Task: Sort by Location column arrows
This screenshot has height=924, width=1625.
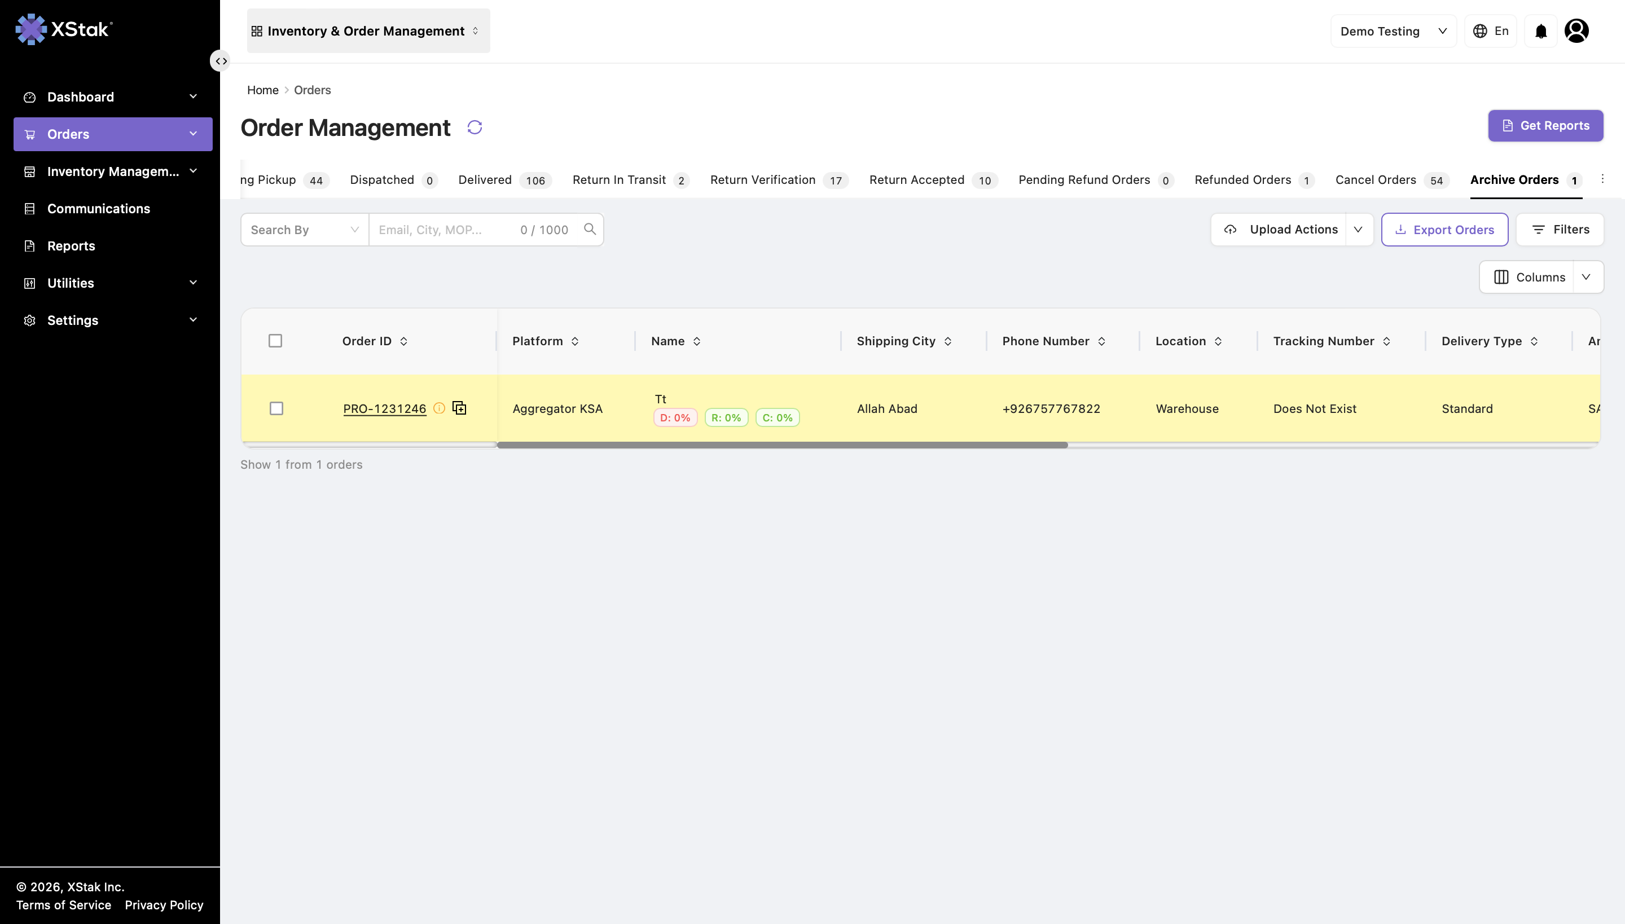Action: pos(1218,341)
